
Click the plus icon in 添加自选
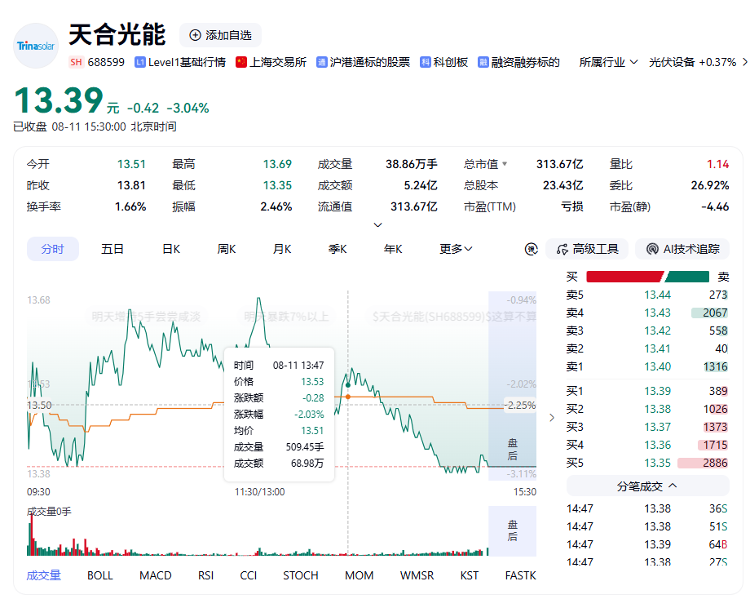point(195,35)
